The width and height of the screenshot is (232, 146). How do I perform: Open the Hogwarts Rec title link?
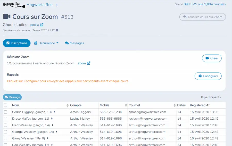(39, 5)
